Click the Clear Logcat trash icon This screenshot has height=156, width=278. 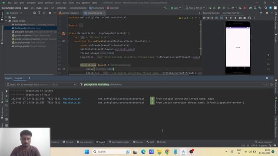(x=7, y=91)
